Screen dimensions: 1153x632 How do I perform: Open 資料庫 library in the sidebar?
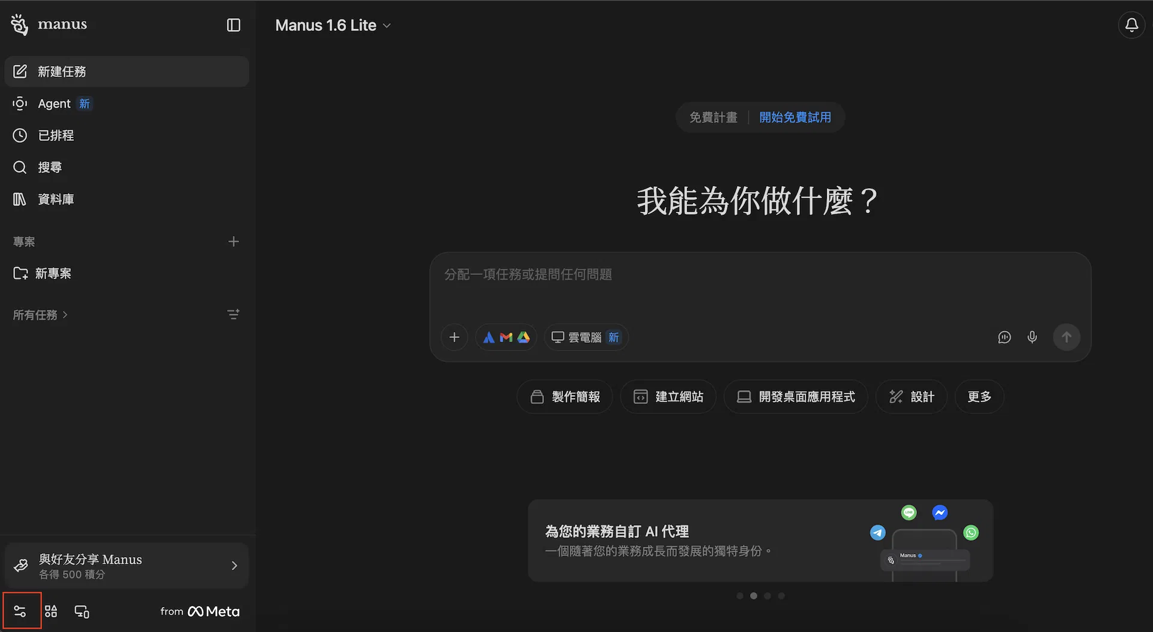point(127,199)
